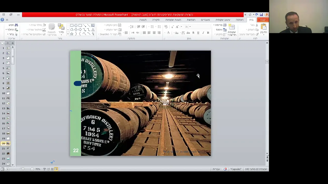Toggle Italic formatting button
Image resolution: width=328 pixels, height=184 pixels.
[x=203, y=33]
